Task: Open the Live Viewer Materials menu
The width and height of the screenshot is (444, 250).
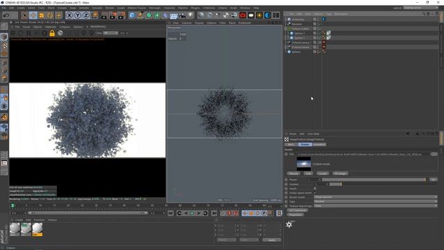Action: pyautogui.click(x=51, y=27)
